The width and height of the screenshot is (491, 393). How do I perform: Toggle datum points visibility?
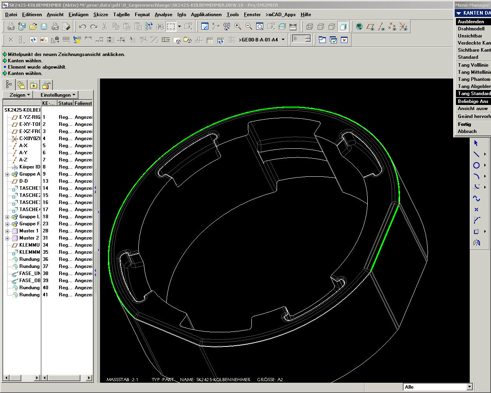tap(392, 26)
